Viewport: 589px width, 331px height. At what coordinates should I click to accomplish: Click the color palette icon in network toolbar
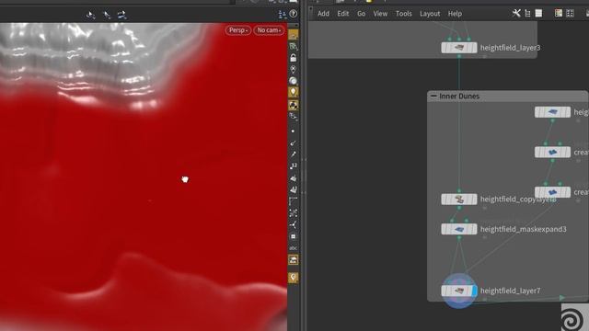[x=559, y=13]
